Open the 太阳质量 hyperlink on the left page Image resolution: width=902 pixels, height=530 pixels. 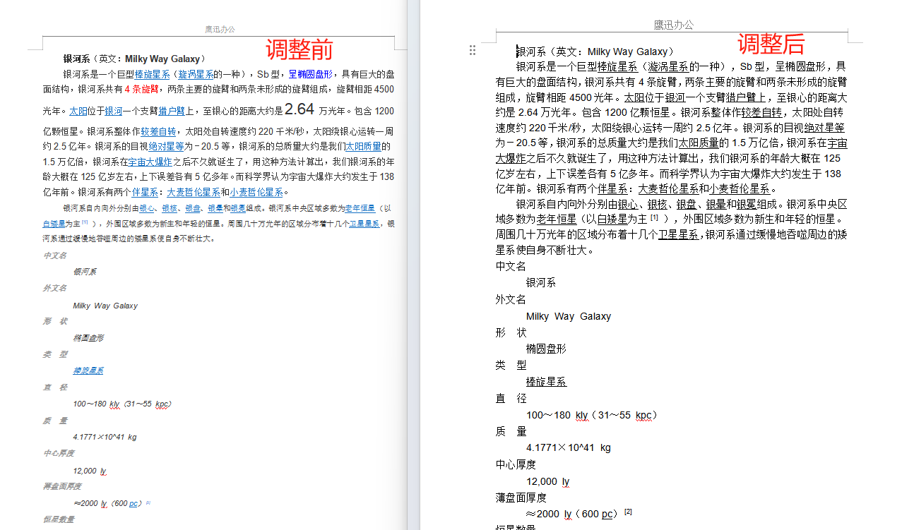tap(363, 147)
